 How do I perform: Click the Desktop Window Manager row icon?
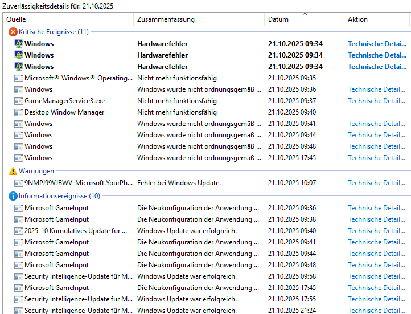[19, 112]
